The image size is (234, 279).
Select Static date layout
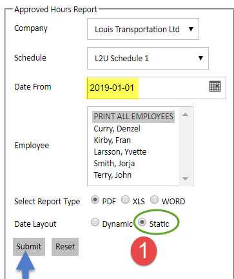click(x=142, y=222)
